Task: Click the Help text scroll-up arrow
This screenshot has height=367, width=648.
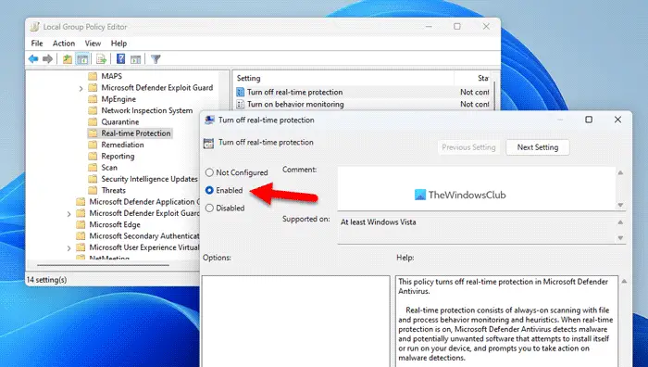Action: tap(624, 282)
